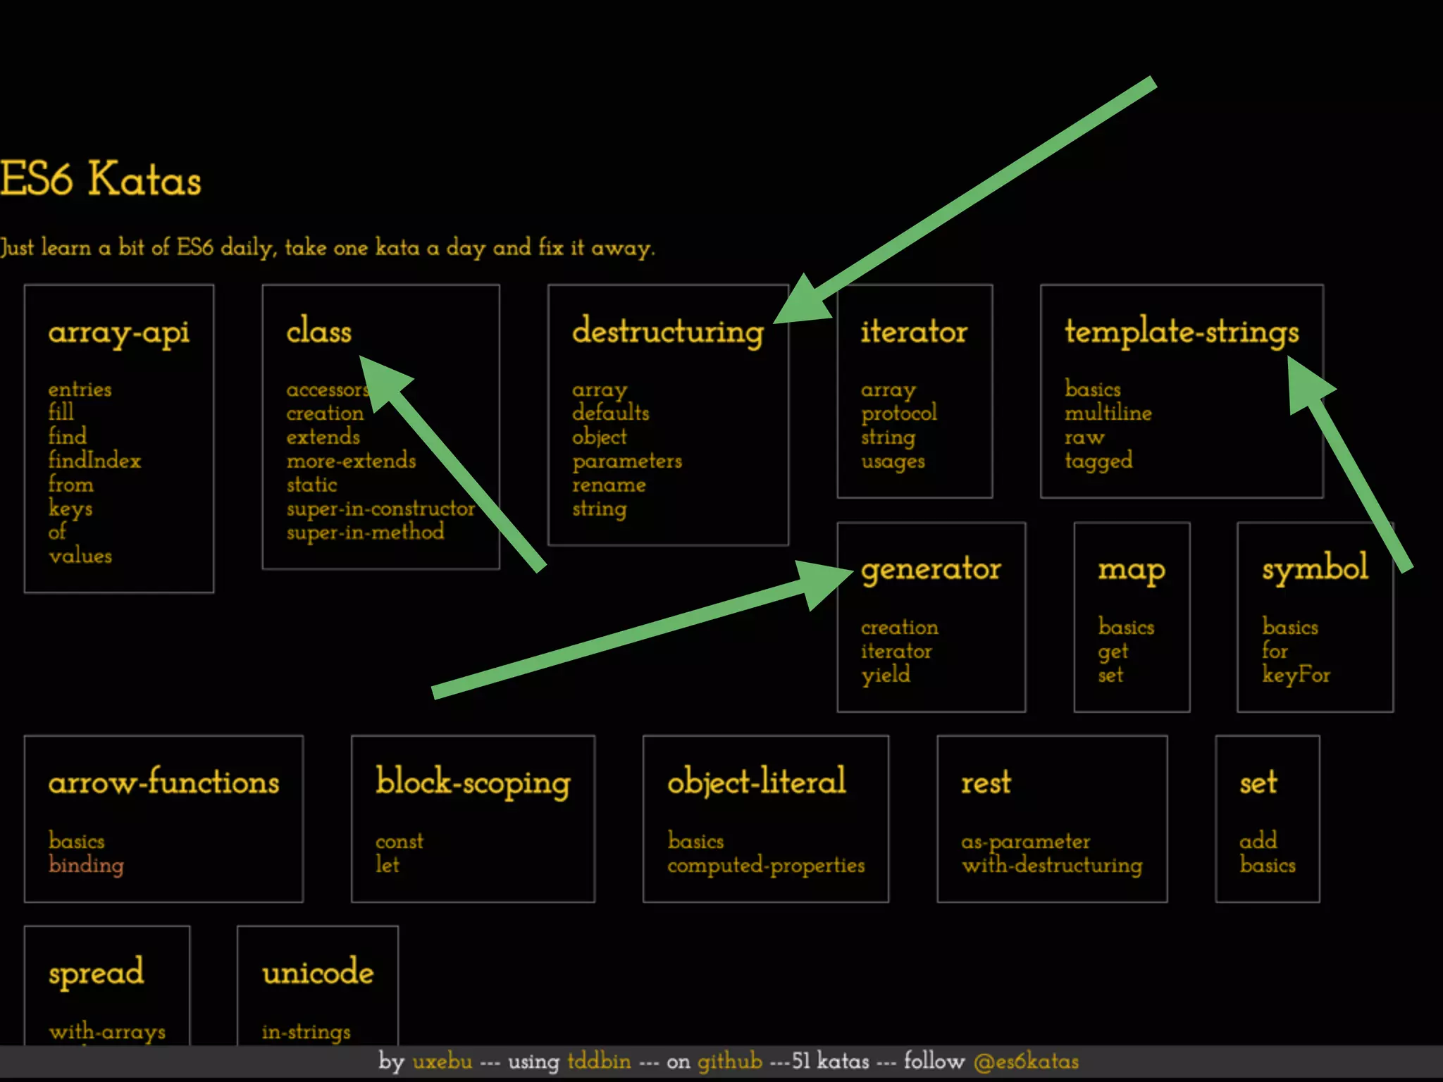1443x1082 pixels.
Task: Click the @es6katas twitter link
Action: click(1026, 1062)
